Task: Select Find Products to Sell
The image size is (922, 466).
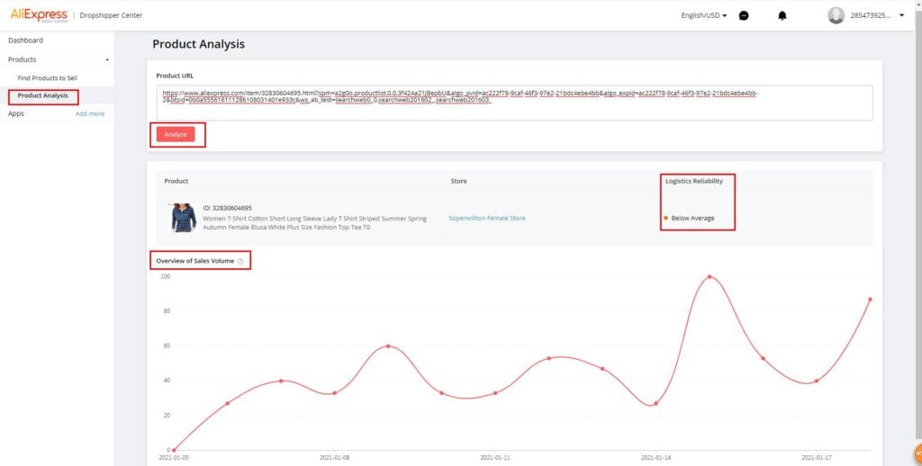Action: (x=48, y=78)
